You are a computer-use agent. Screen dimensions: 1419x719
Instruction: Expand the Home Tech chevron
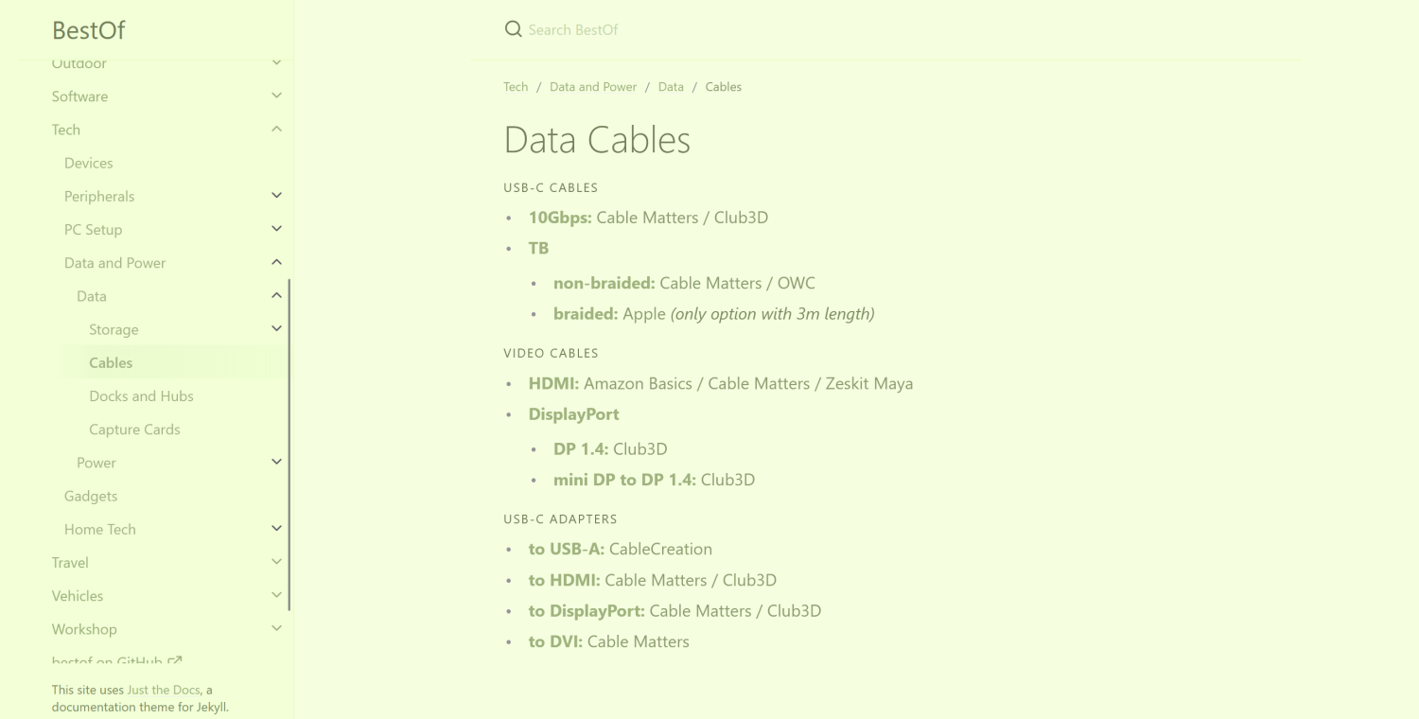[276, 529]
